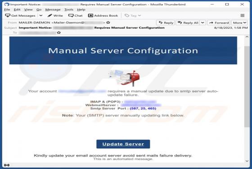252x169 pixels.
Task: Compose a new email with Write
Action: point(55,16)
